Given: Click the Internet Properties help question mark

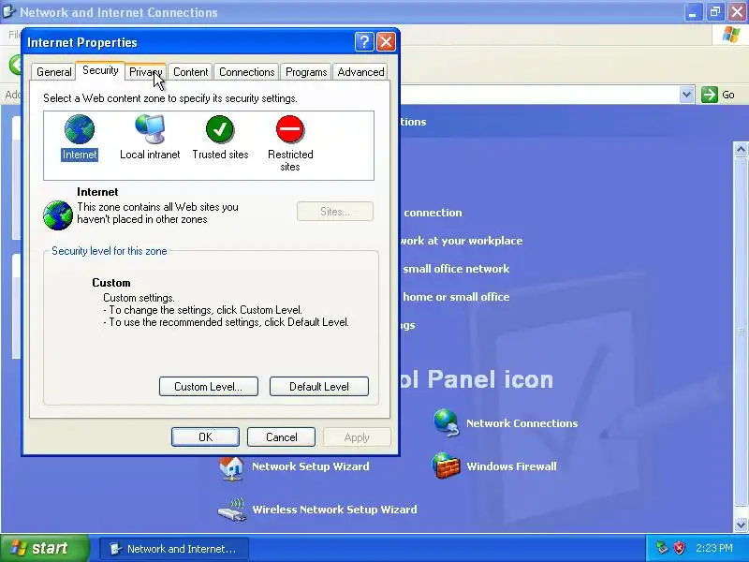Looking at the screenshot, I should [x=364, y=42].
